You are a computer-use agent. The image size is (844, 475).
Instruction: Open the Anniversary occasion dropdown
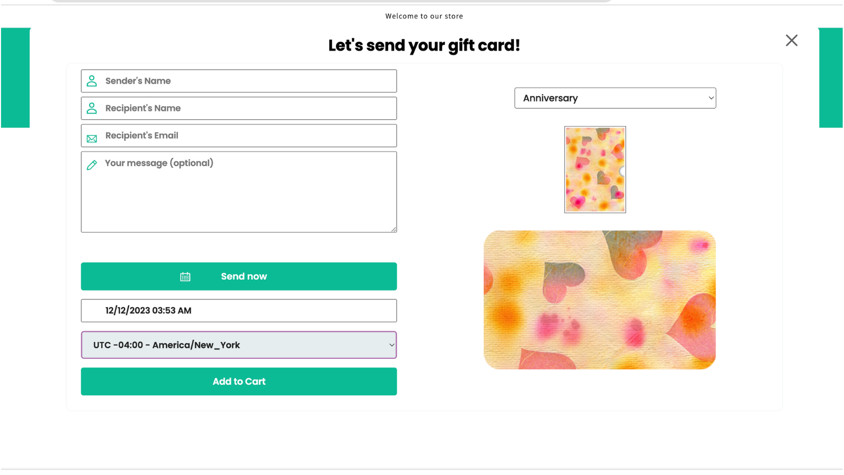(x=615, y=98)
